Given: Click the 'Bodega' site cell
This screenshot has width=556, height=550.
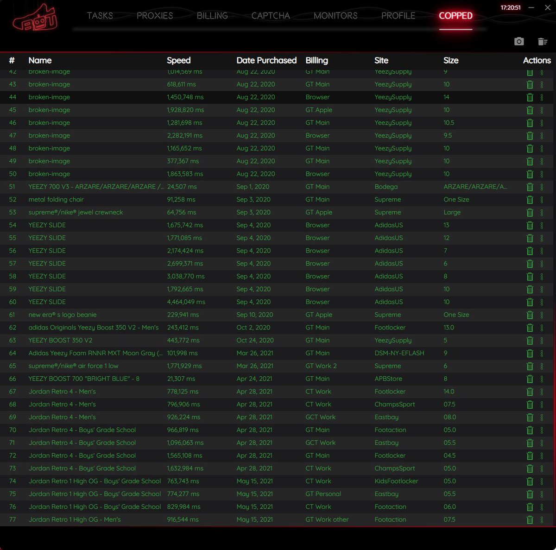Looking at the screenshot, I should coord(386,187).
